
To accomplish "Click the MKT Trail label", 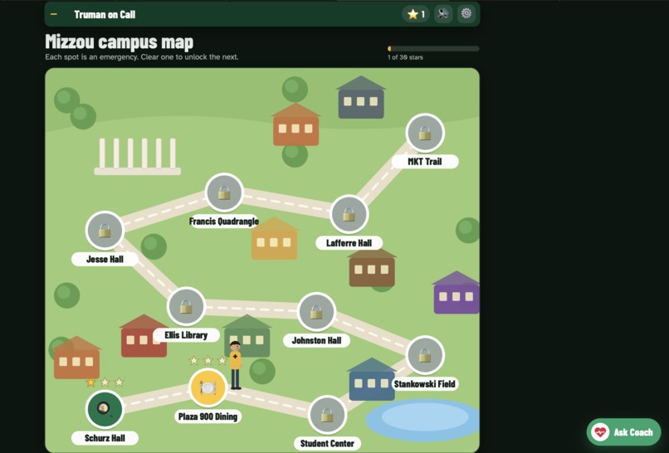I will pos(425,162).
